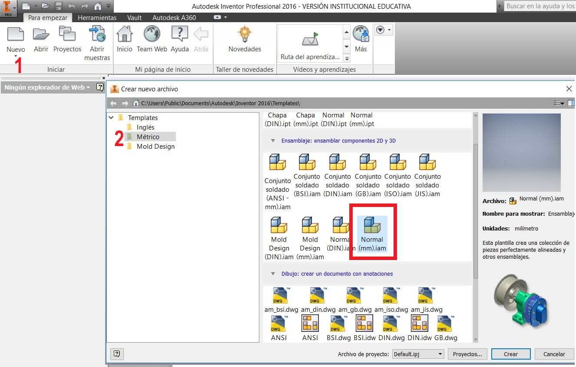The image size is (576, 367).
Task: Expand the learning path gallery
Action: coord(347,58)
